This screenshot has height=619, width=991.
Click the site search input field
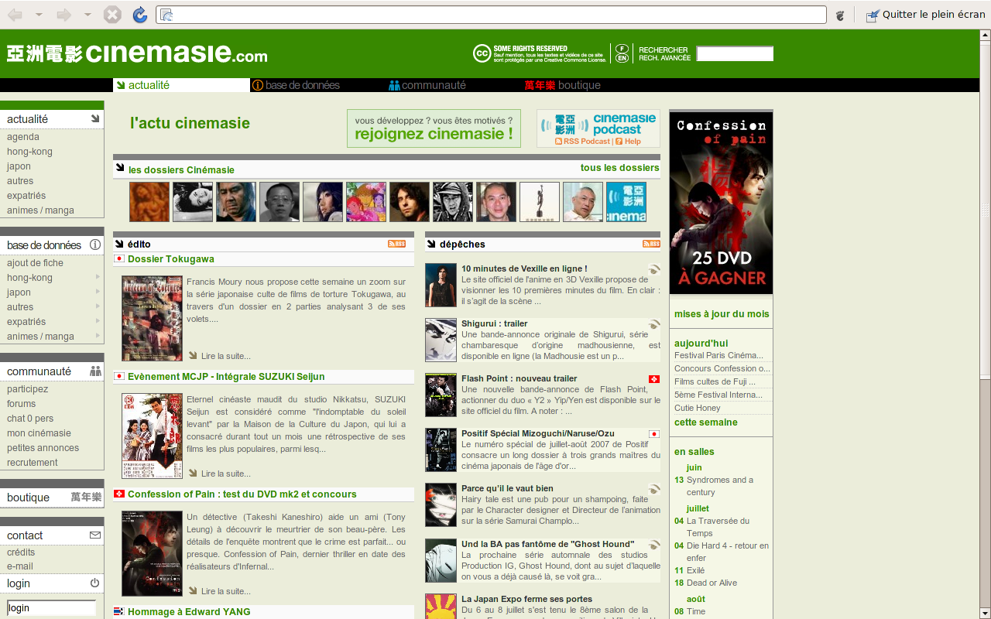point(734,53)
